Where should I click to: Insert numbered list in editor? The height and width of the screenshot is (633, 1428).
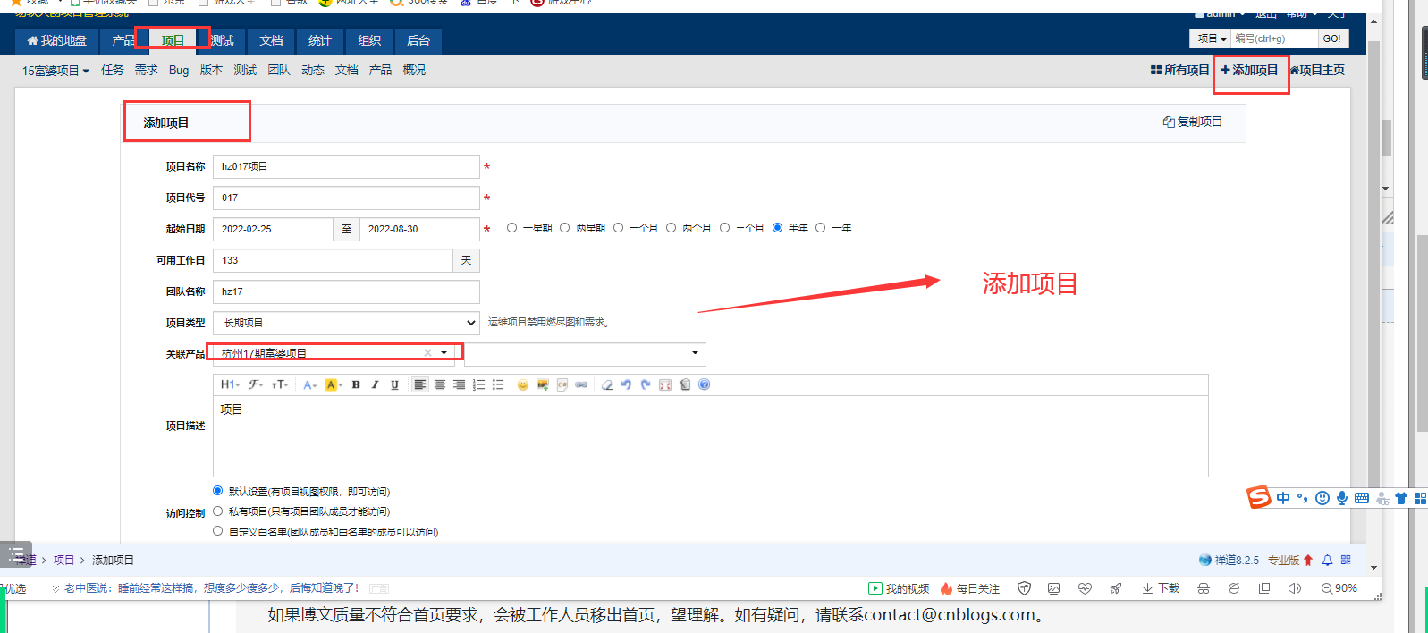tap(478, 384)
